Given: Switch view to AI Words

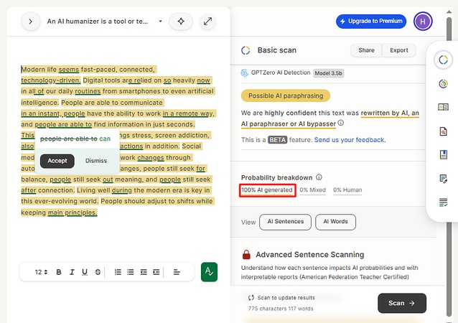Looking at the screenshot, I should pyautogui.click(x=336, y=222).
